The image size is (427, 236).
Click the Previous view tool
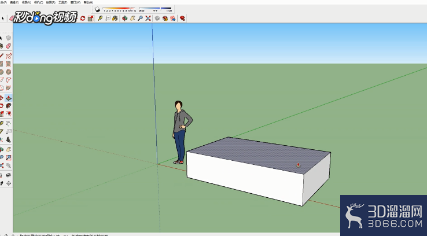9,165
